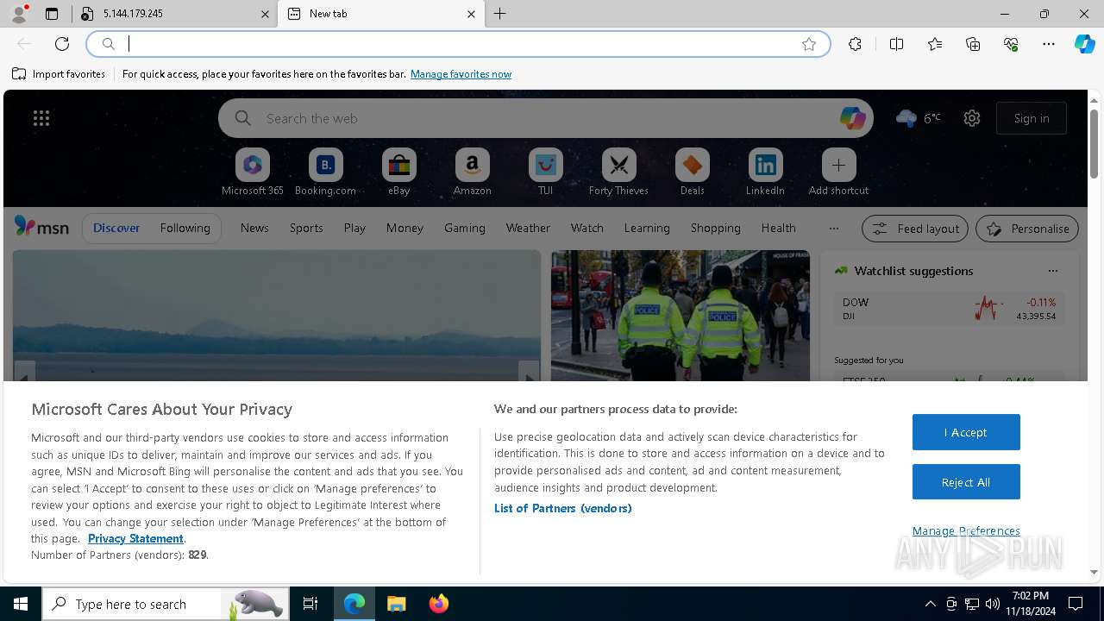Open the LinkedIn shortcut
The width and height of the screenshot is (1104, 621).
pyautogui.click(x=765, y=172)
